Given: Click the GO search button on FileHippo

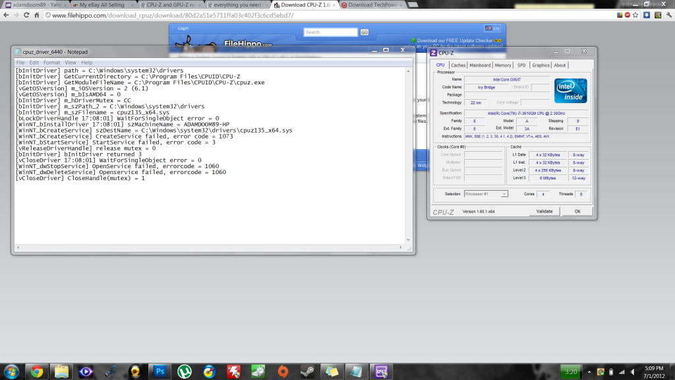Looking at the screenshot, I should (364, 32).
